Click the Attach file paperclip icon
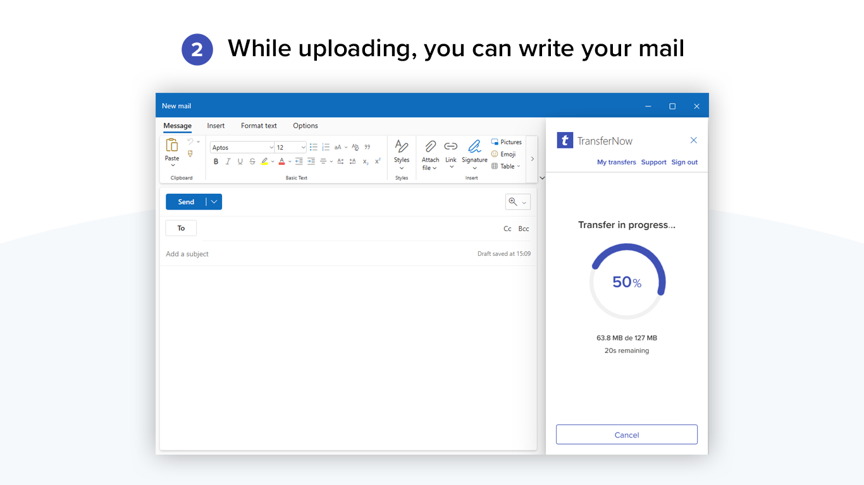The height and width of the screenshot is (485, 864). [430, 147]
